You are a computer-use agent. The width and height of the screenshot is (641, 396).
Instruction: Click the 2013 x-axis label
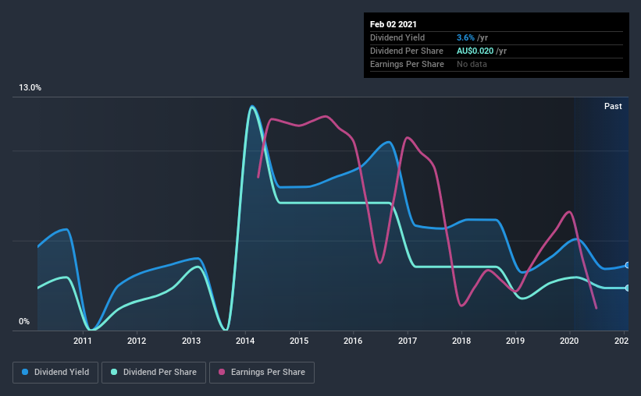coord(191,341)
